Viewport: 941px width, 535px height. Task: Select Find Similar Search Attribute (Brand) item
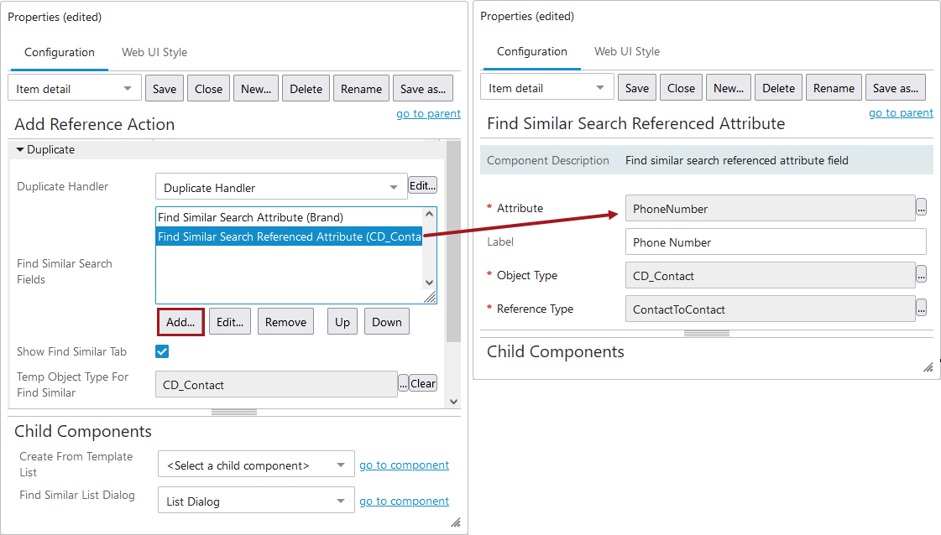250,217
